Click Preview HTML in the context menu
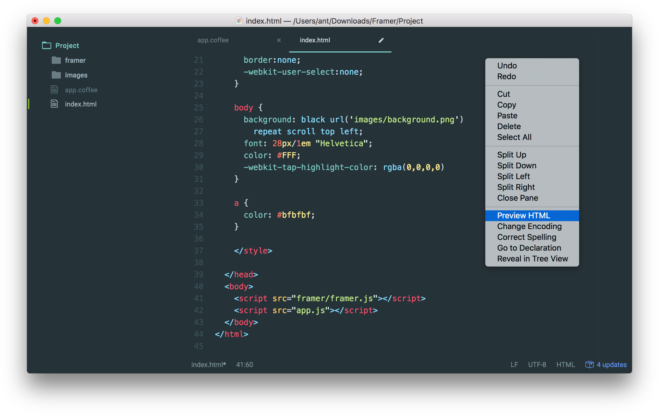 coord(532,215)
